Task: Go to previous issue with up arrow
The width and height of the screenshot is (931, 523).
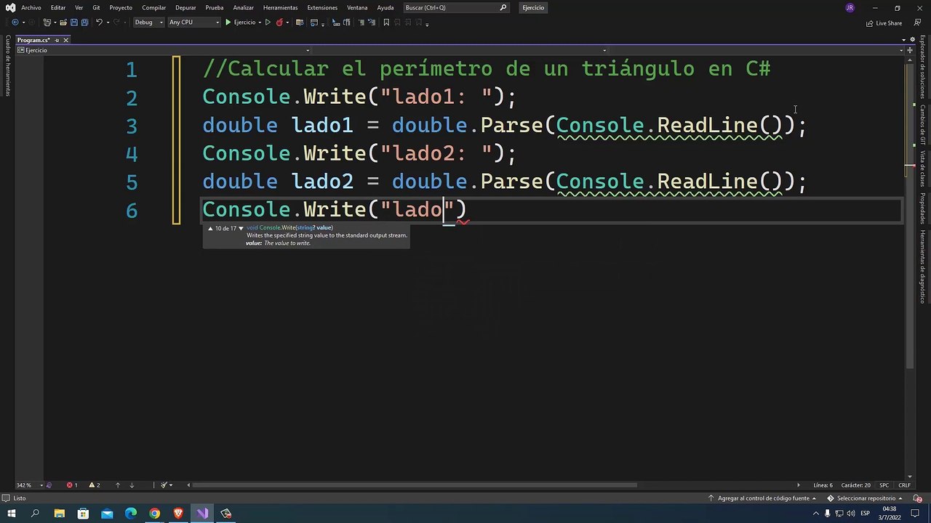Action: 118,485
